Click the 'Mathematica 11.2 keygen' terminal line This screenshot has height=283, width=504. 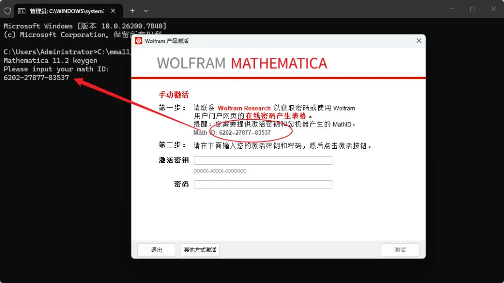(50, 61)
